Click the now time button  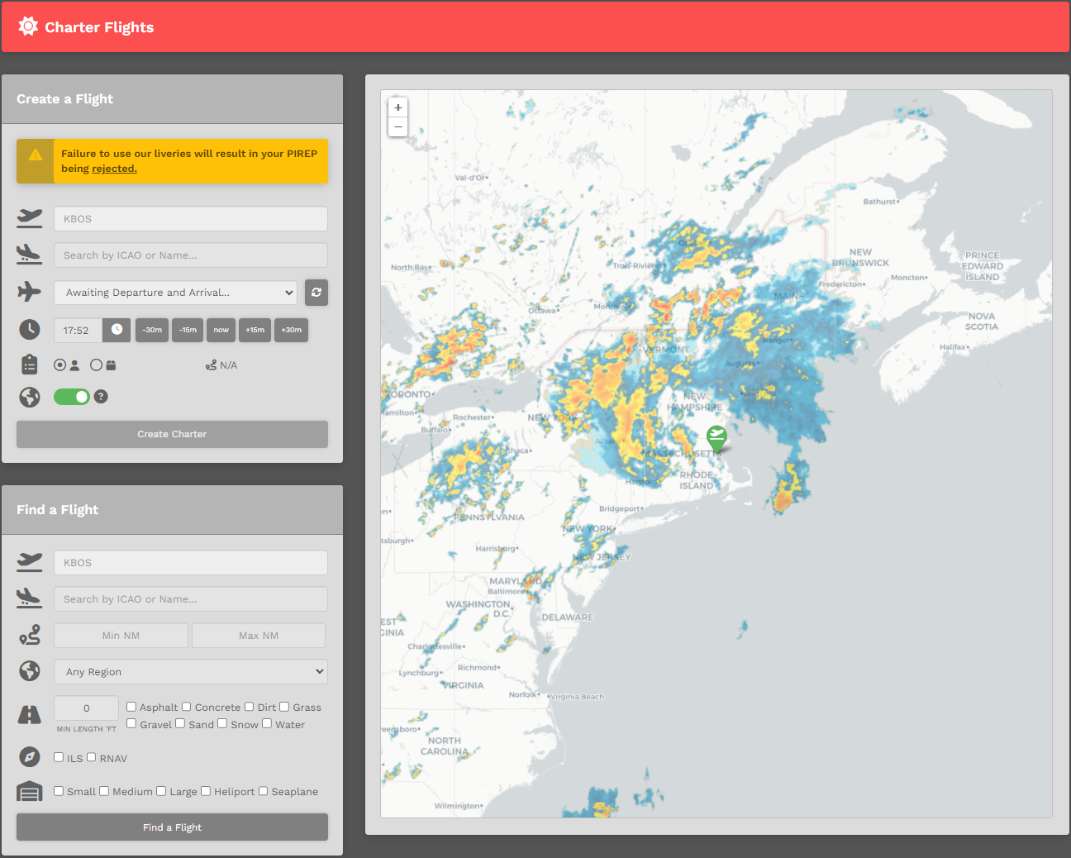coord(221,330)
